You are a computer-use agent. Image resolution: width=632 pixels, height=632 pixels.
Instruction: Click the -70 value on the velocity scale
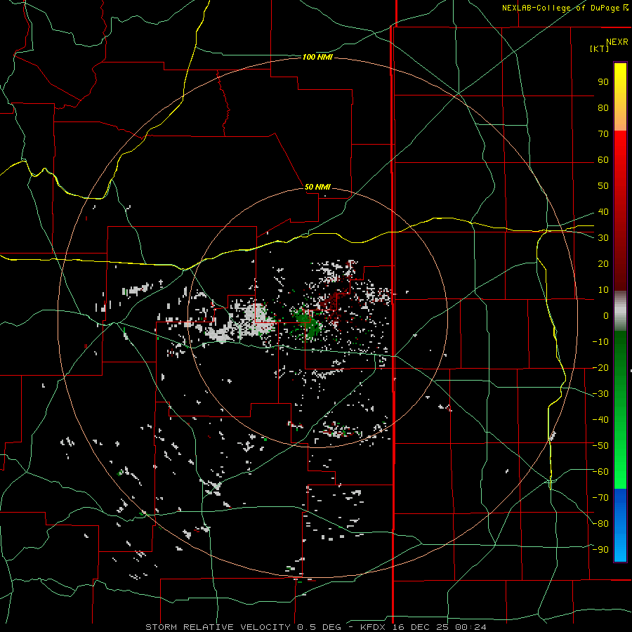click(600, 498)
